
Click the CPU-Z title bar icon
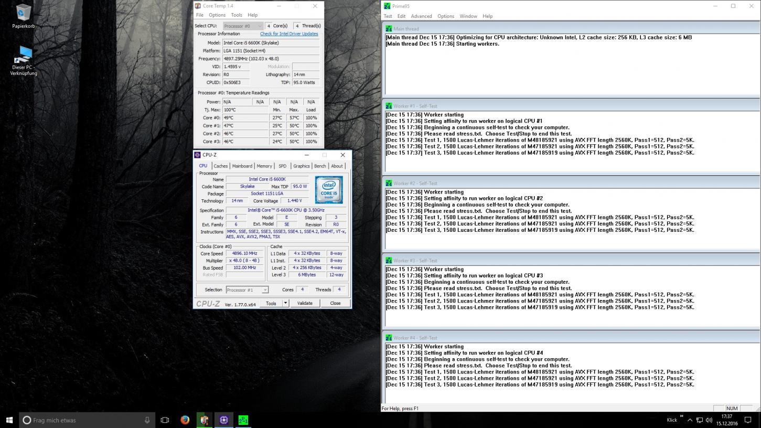pyautogui.click(x=197, y=155)
